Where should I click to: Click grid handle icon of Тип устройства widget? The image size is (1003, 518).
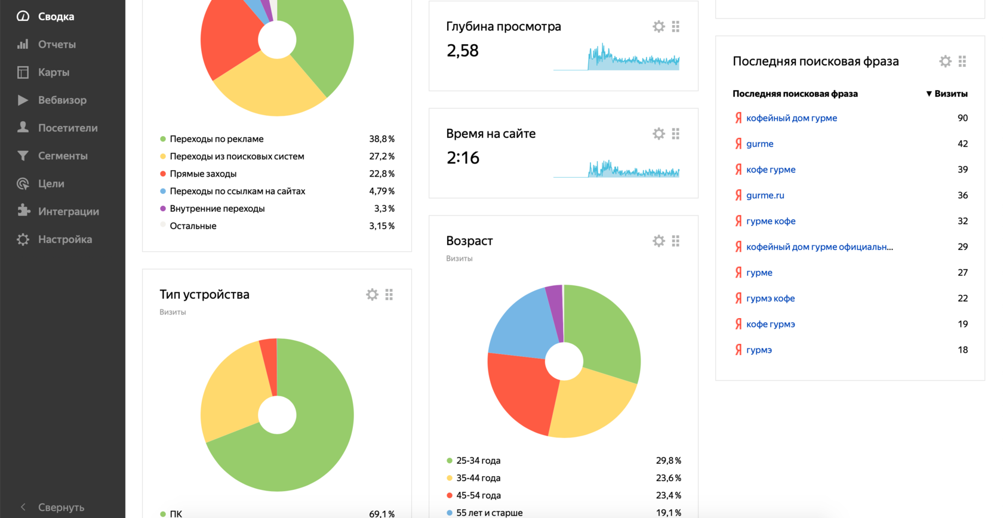pyautogui.click(x=389, y=295)
